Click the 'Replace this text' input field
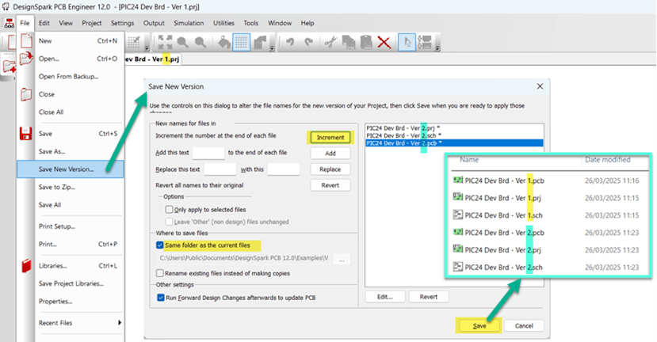 tap(220, 169)
